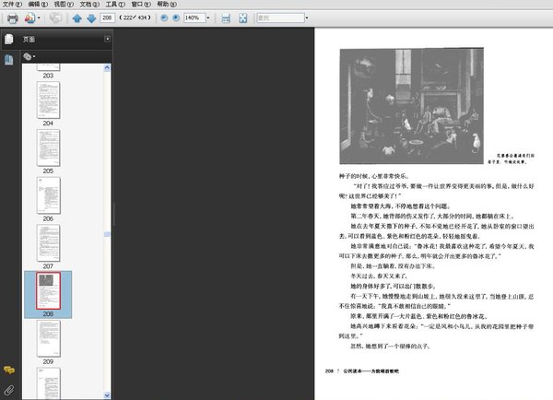553x400 pixels.
Task: Click the thumbnail panel scroll down arrow
Action: click(107, 395)
